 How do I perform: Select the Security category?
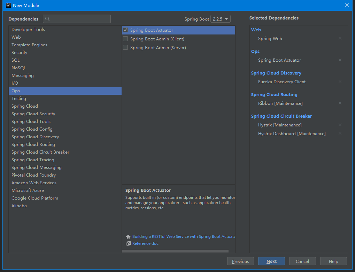click(x=65, y=53)
